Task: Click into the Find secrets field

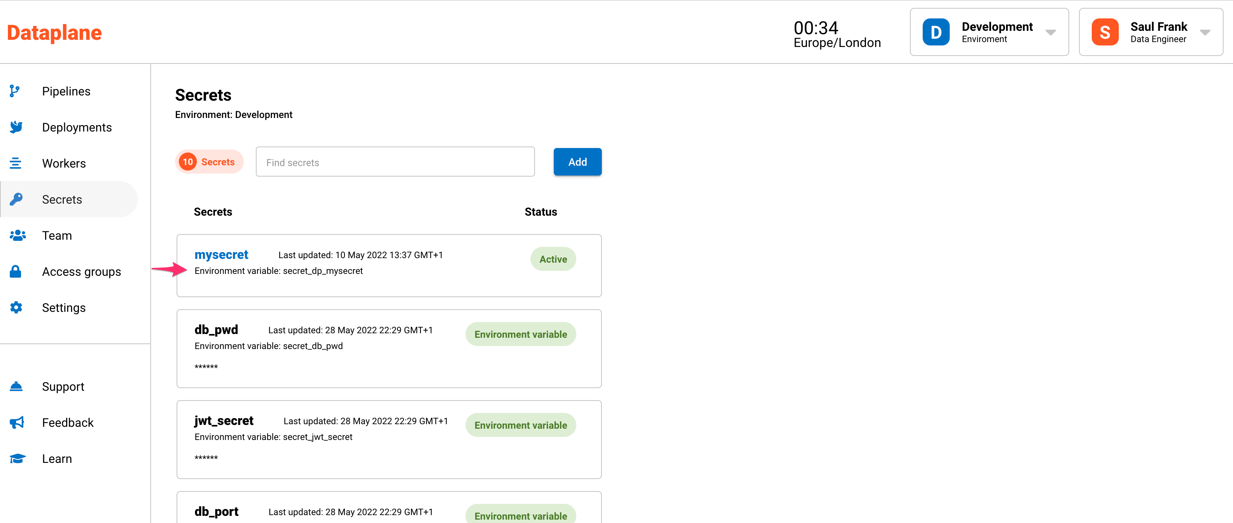Action: pyautogui.click(x=395, y=162)
